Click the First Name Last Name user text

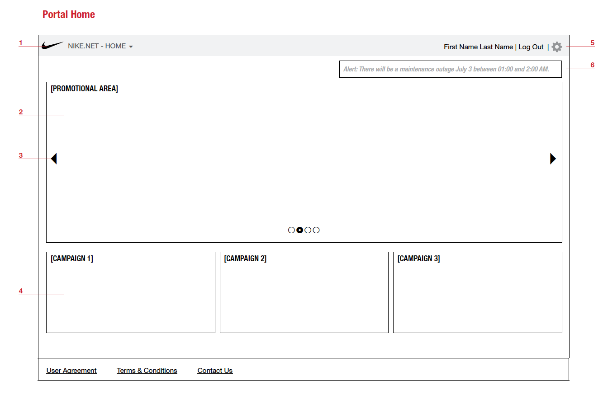tap(478, 47)
